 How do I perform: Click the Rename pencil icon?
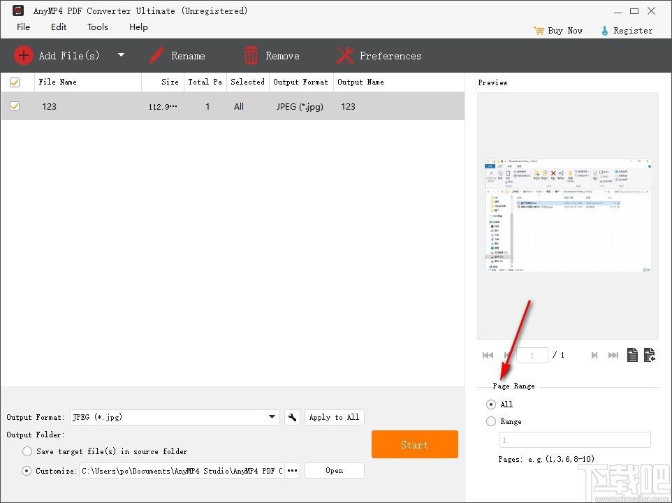click(156, 56)
